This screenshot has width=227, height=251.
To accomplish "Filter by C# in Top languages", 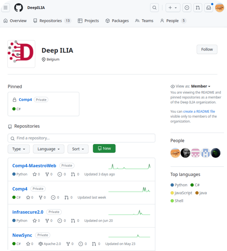I will 195,185.
